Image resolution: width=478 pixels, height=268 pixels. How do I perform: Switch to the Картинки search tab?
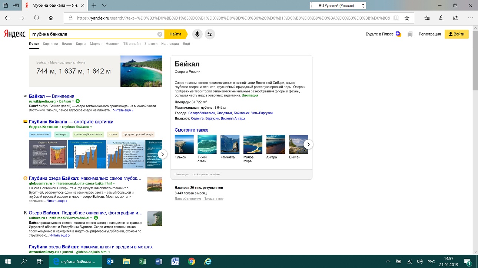click(50, 44)
